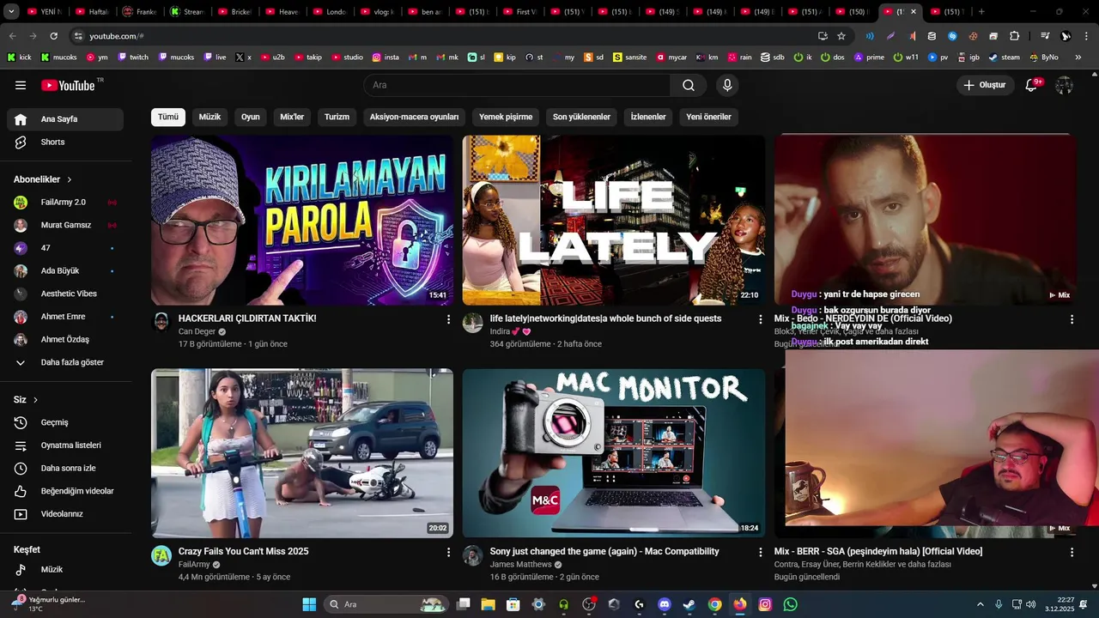Open the Shazam browser extension
This screenshot has width=1099, height=618.
(x=952, y=36)
